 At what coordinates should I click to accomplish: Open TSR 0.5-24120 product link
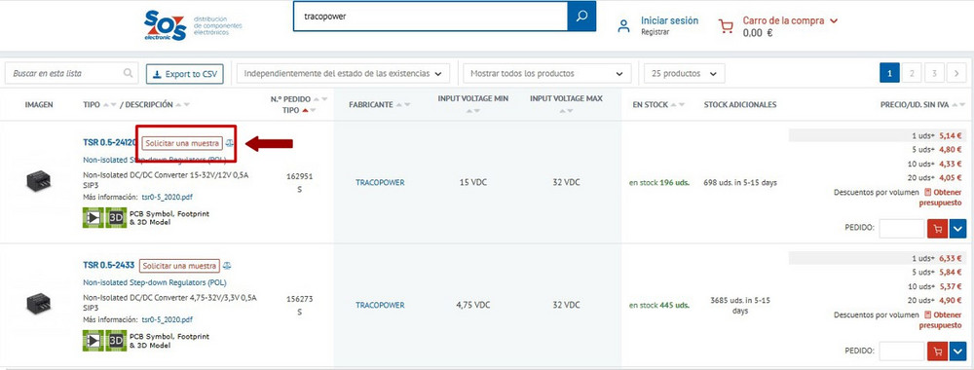(x=111, y=143)
